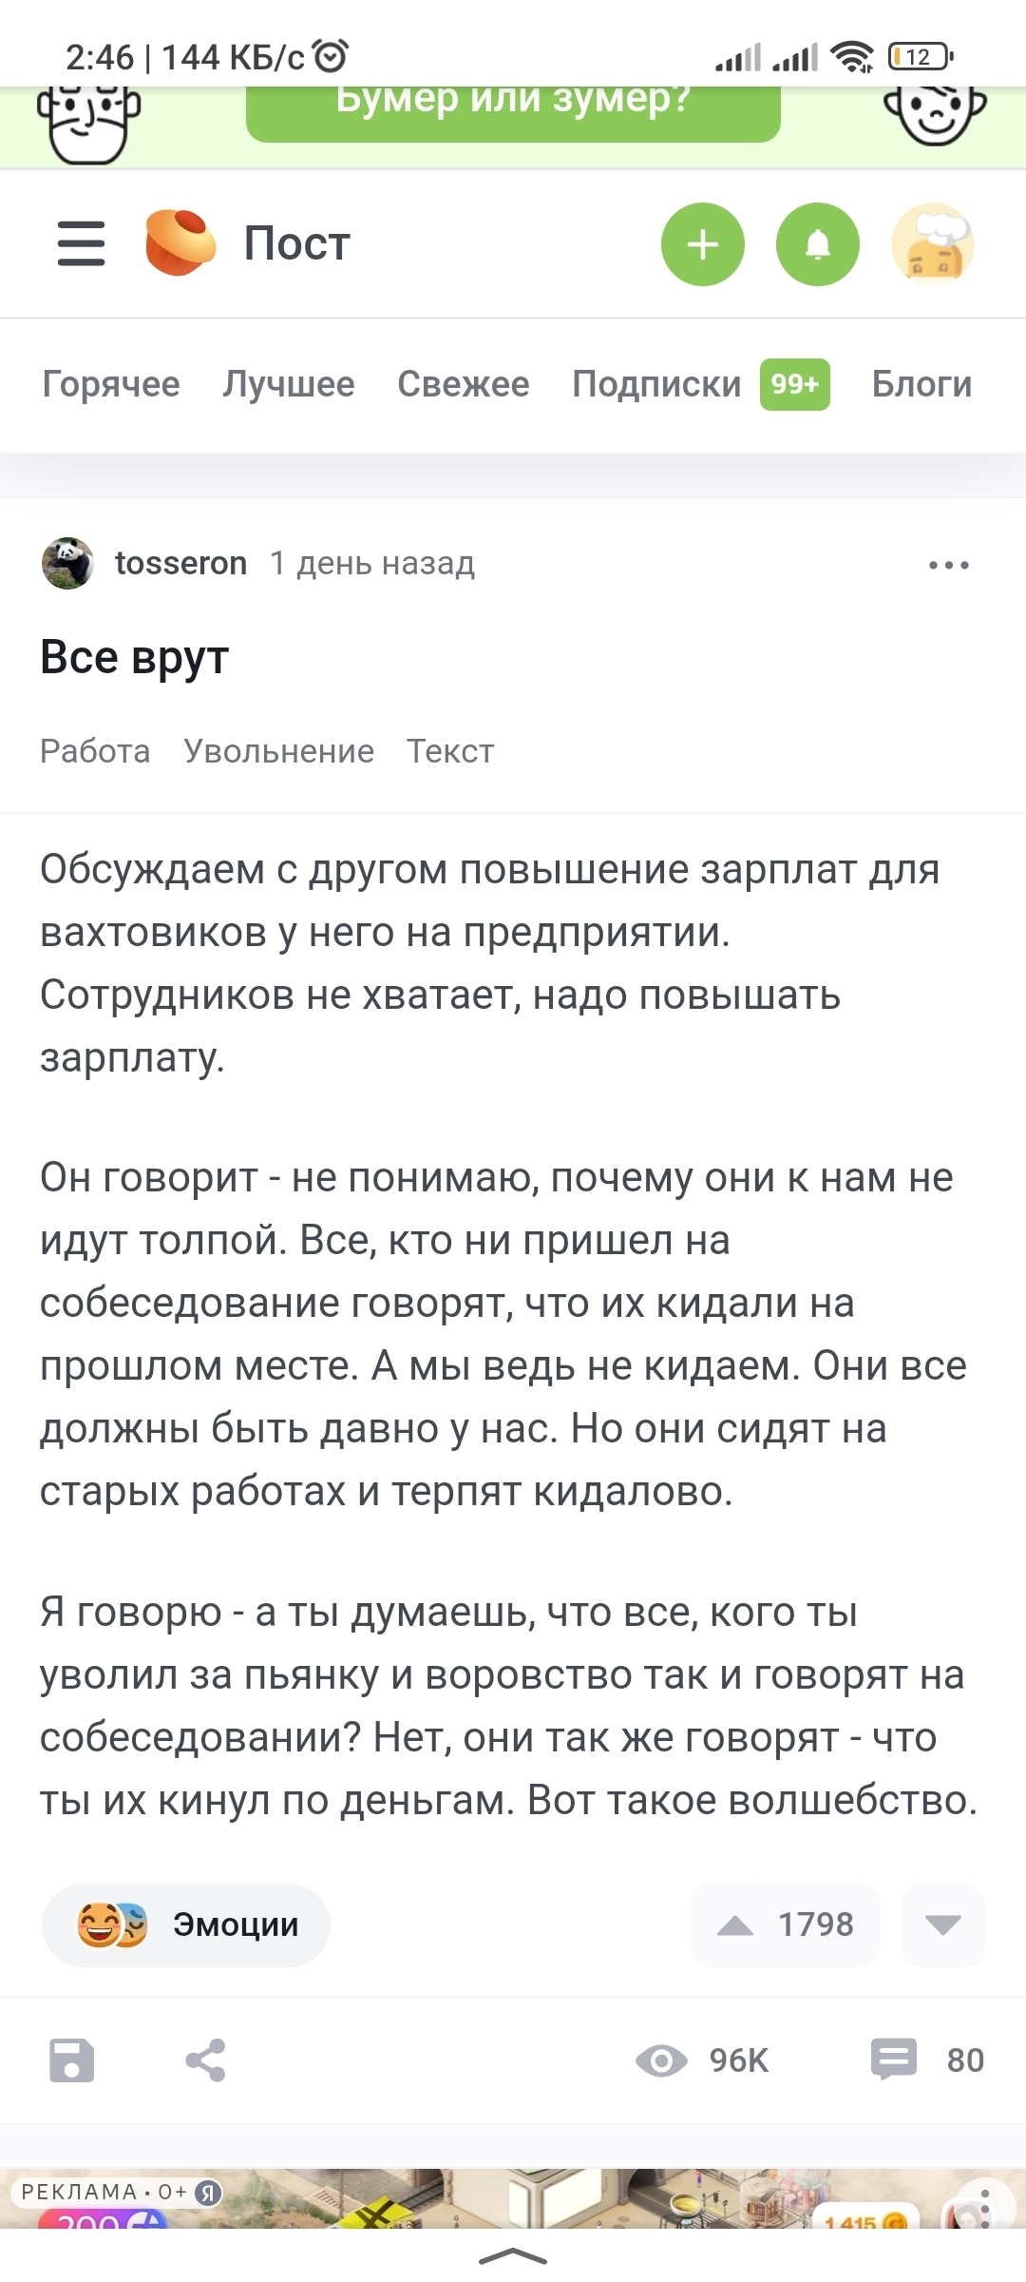Expand the bottom drawer chevron
This screenshot has width=1026, height=2282.
(x=513, y=2255)
